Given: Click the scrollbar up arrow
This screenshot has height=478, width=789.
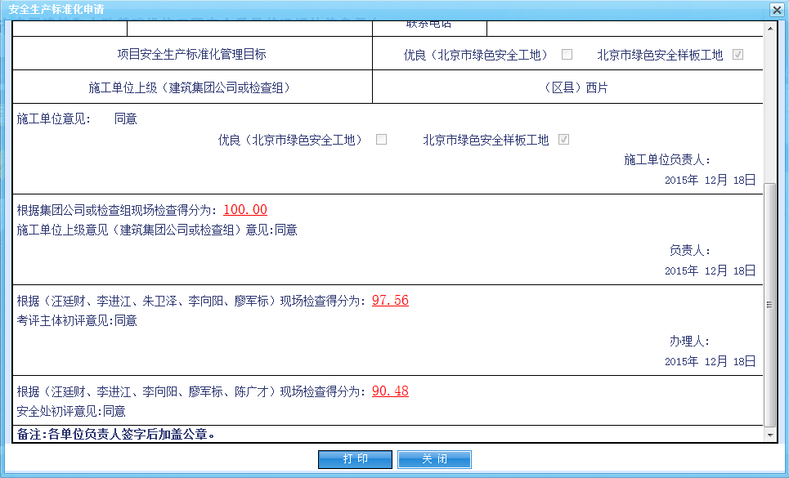Looking at the screenshot, I should pos(769,28).
